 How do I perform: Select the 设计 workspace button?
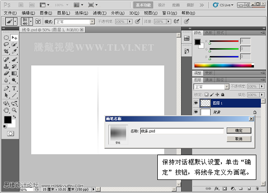[x=161, y=5]
